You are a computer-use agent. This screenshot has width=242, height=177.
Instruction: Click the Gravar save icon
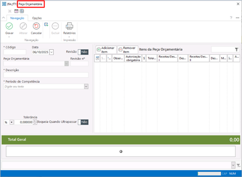[x=9, y=26]
